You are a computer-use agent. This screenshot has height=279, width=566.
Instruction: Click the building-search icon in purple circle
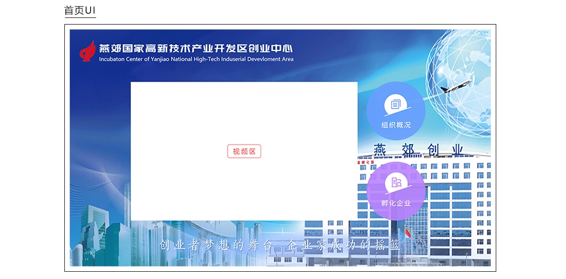pyautogui.click(x=396, y=182)
